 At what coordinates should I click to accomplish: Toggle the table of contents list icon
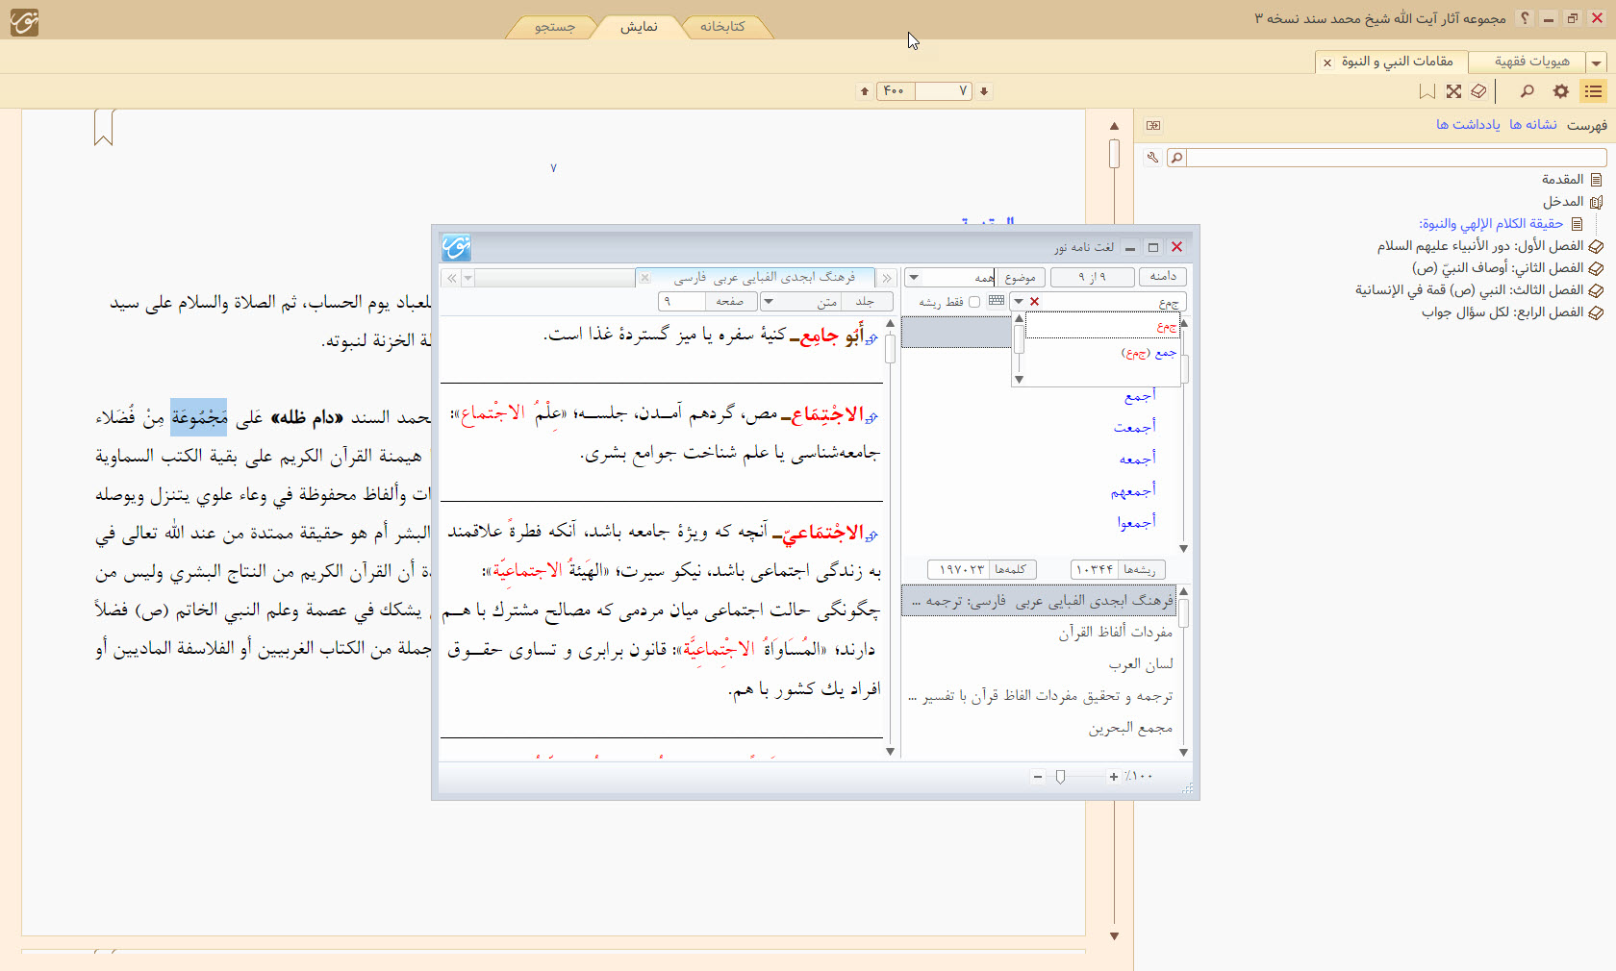pos(1594,91)
